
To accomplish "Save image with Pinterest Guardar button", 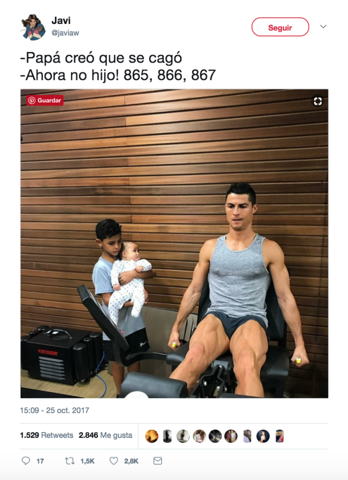I will click(45, 100).
